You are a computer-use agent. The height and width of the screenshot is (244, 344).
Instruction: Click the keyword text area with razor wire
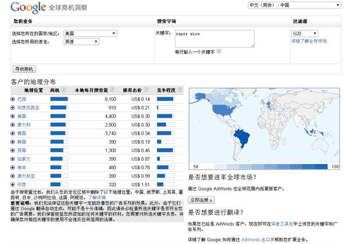[x=214, y=38]
